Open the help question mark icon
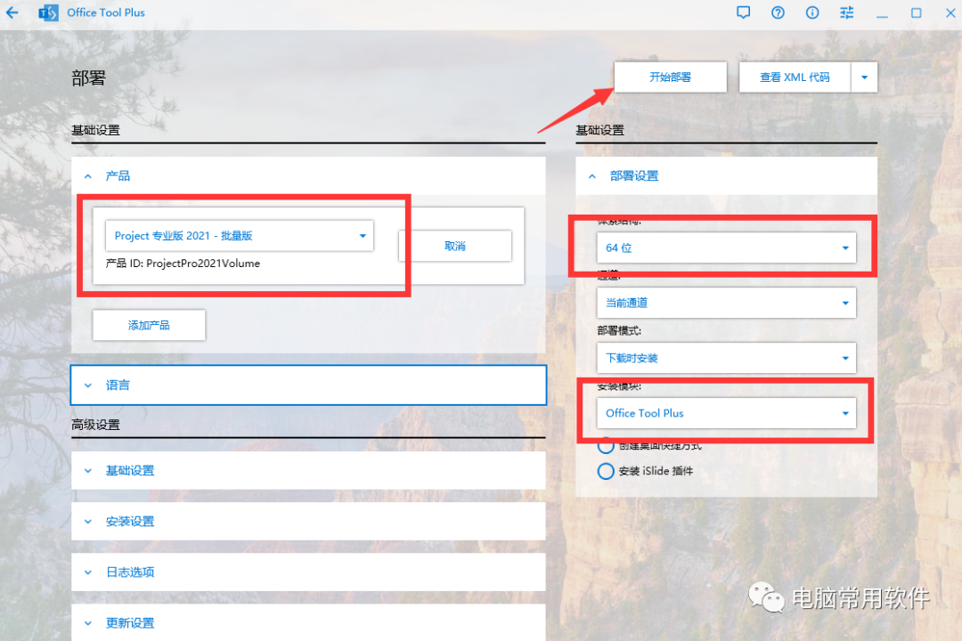This screenshot has width=962, height=641. (x=778, y=12)
